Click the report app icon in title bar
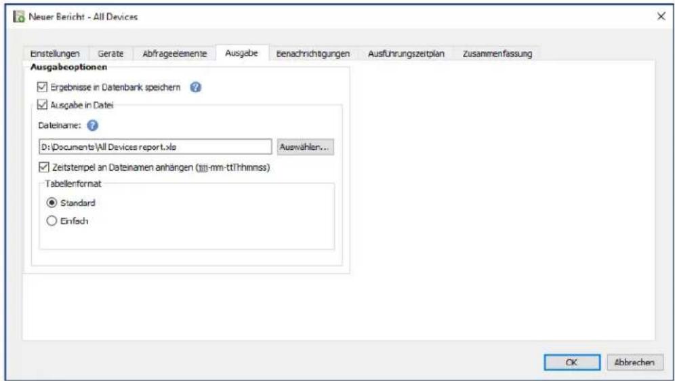675x381 pixels. (x=19, y=17)
